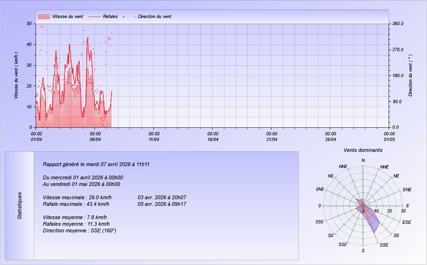This screenshot has width=427, height=265.
Task: Click the Vents dominants title
Action: (363, 150)
